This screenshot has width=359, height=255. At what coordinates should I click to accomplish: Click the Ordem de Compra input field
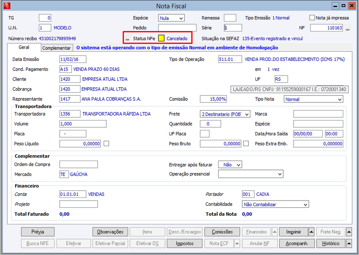pyautogui.click(x=79, y=164)
